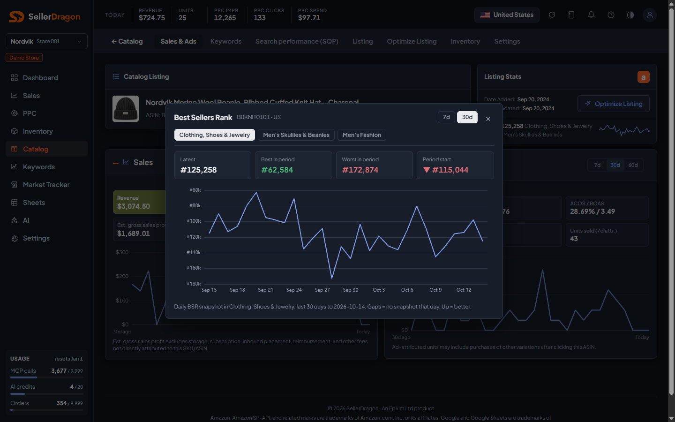Click the SellerDragon logo icon

[16, 17]
